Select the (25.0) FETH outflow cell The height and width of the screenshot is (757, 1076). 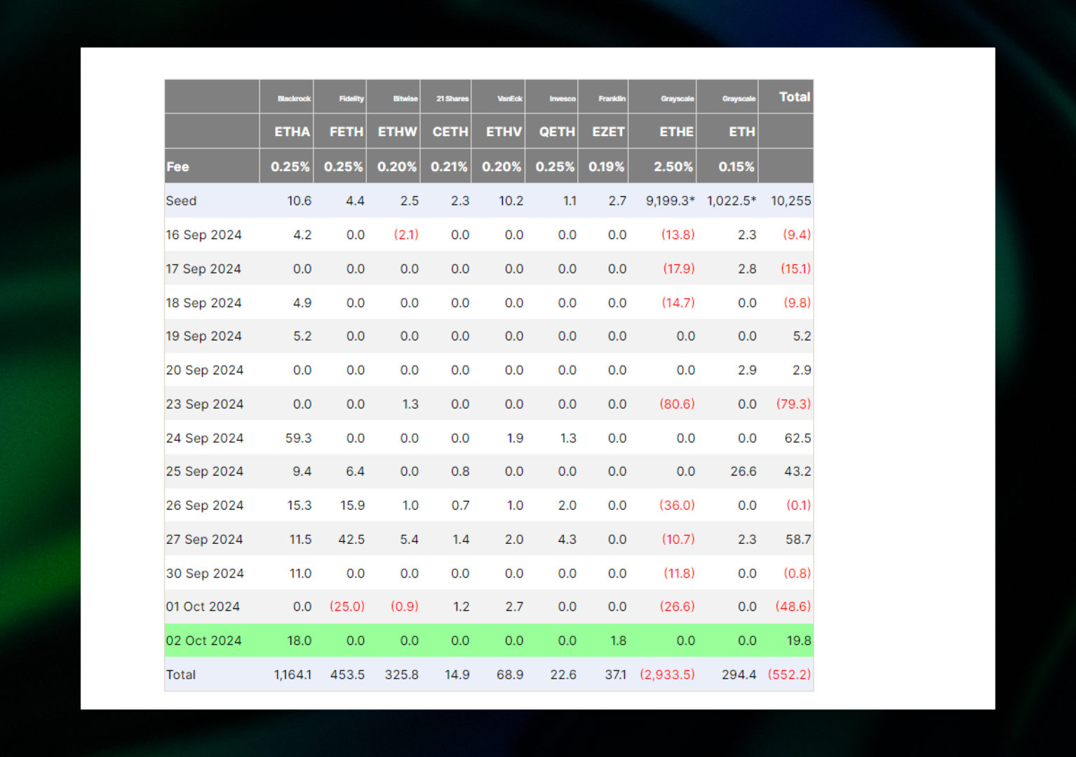coord(347,607)
